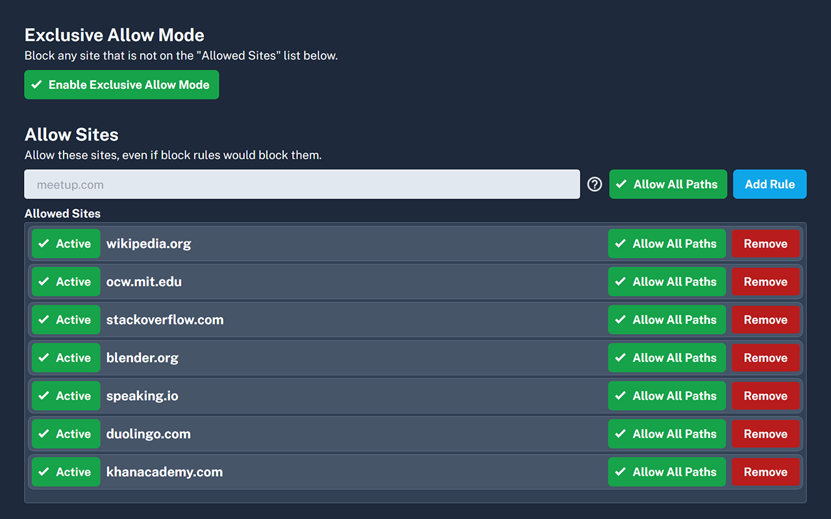This screenshot has width=831, height=519.
Task: Toggle Active status for khanacademy.com
Action: coord(66,472)
